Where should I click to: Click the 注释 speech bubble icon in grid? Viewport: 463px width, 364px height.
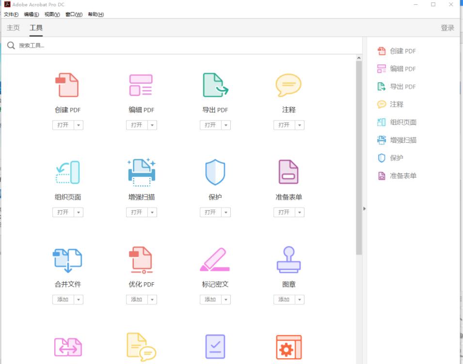(x=288, y=85)
